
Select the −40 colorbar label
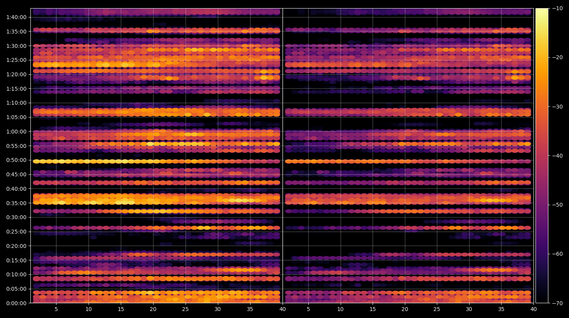pyautogui.click(x=558, y=156)
